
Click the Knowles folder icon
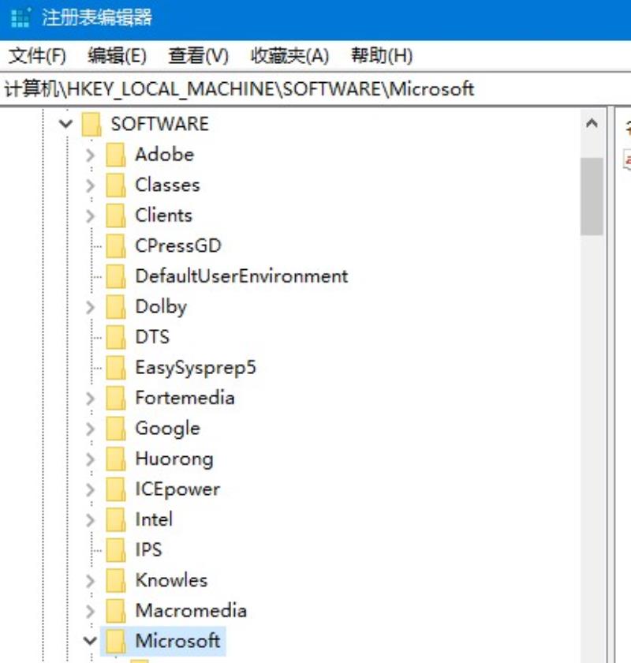click(x=115, y=581)
